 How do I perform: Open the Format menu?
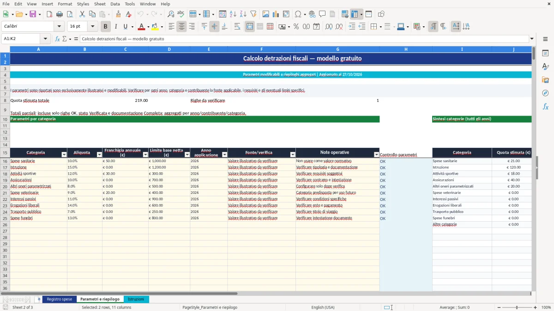coord(65,4)
